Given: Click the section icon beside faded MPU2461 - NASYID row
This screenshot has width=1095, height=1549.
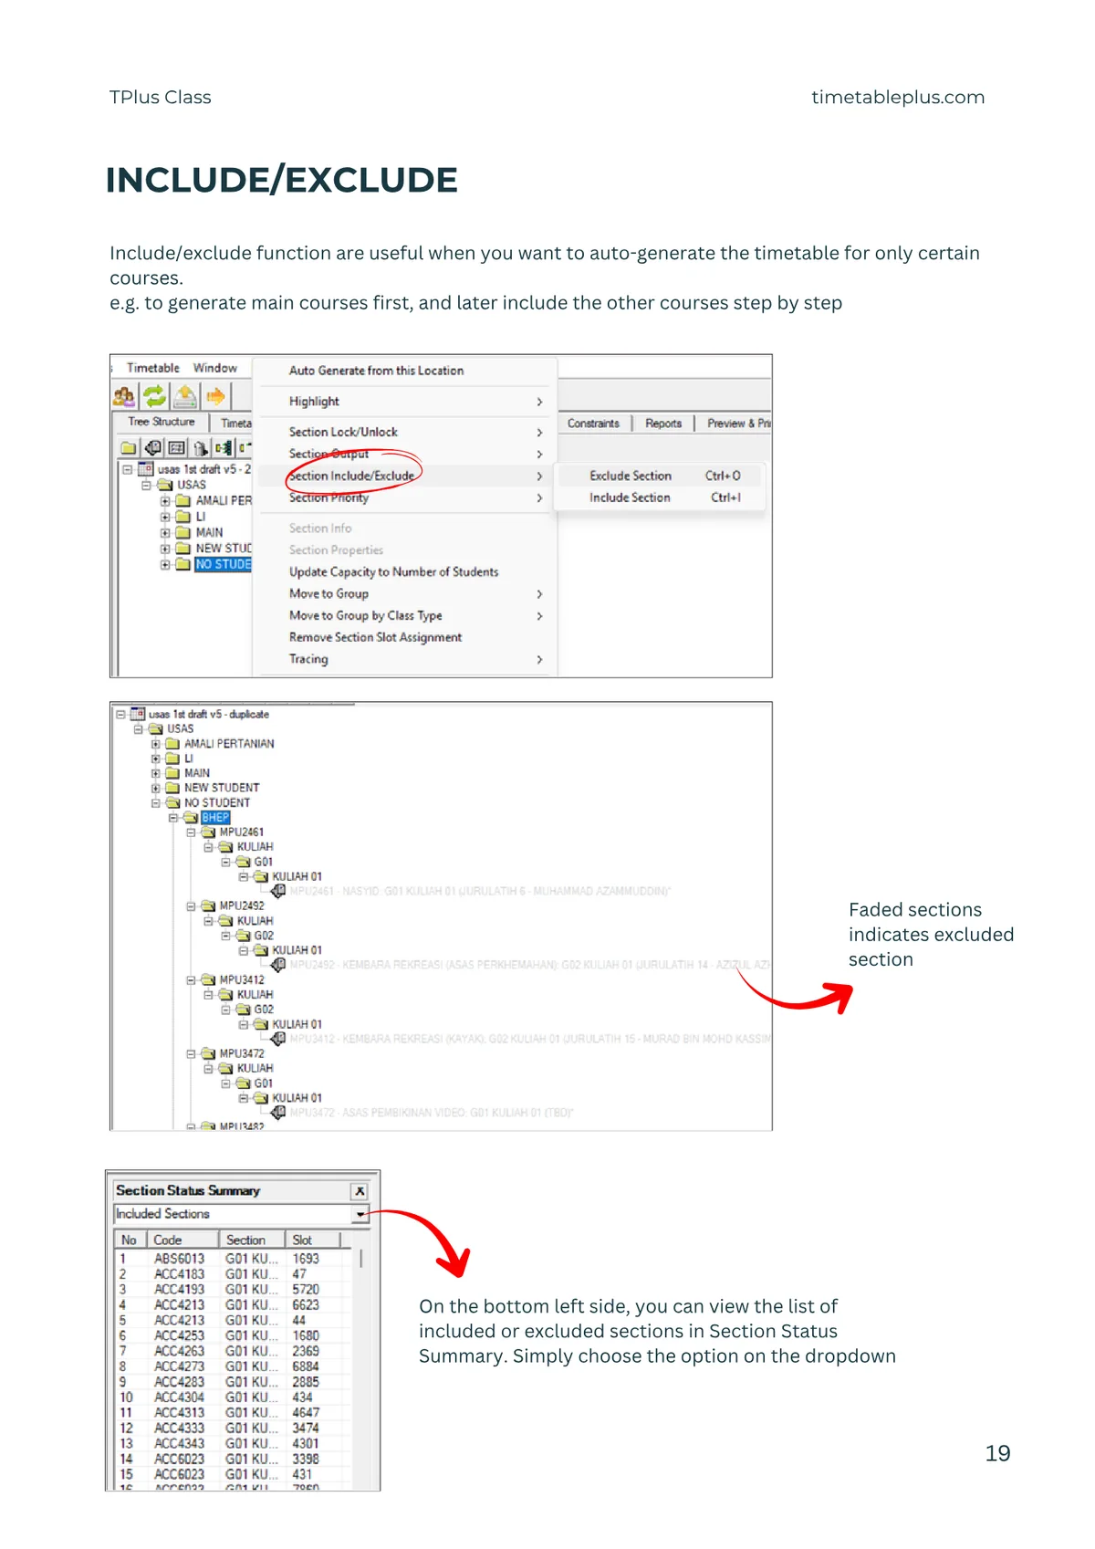Looking at the screenshot, I should pos(279,890).
